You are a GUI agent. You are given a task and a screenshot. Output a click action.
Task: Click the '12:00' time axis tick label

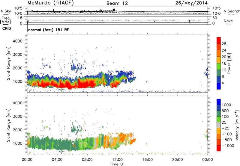(x=117, y=160)
